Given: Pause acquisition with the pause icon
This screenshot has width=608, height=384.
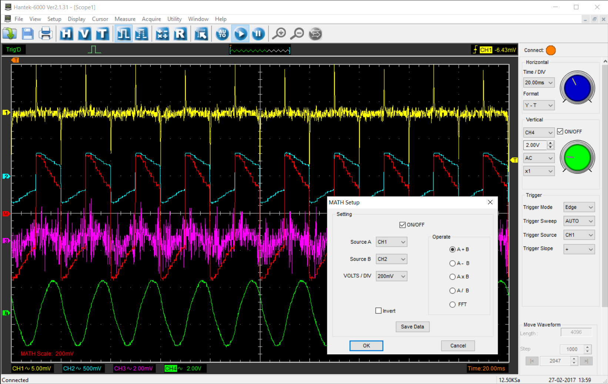Looking at the screenshot, I should tap(258, 34).
